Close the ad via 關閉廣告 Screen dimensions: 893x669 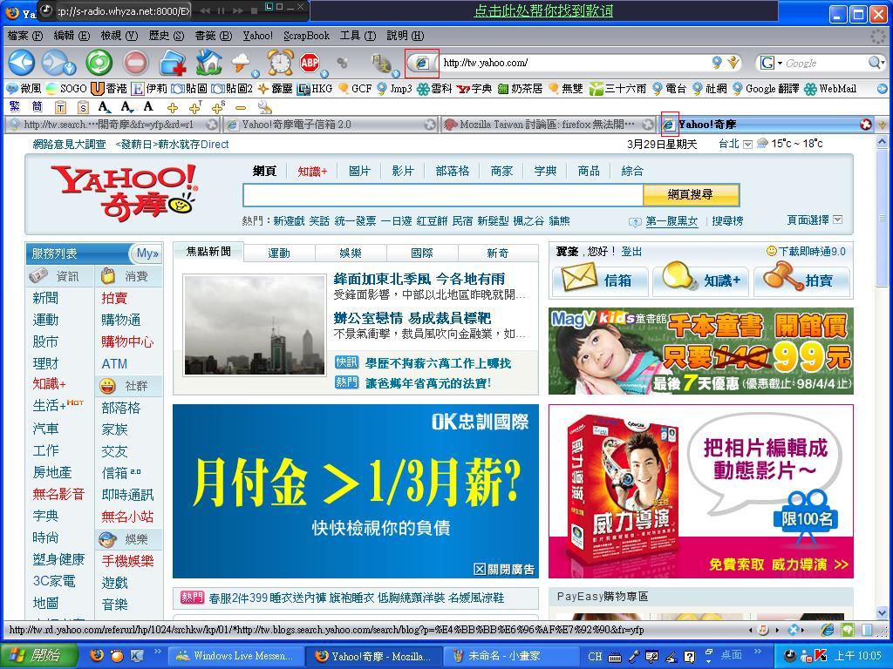point(504,569)
